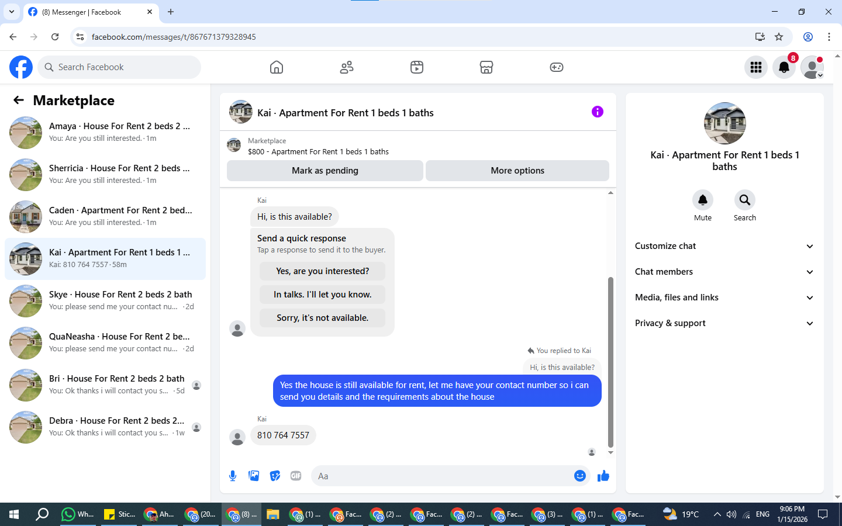Image resolution: width=842 pixels, height=526 pixels.
Task: Click the '810 764 7557' message bubble
Action: tap(283, 435)
